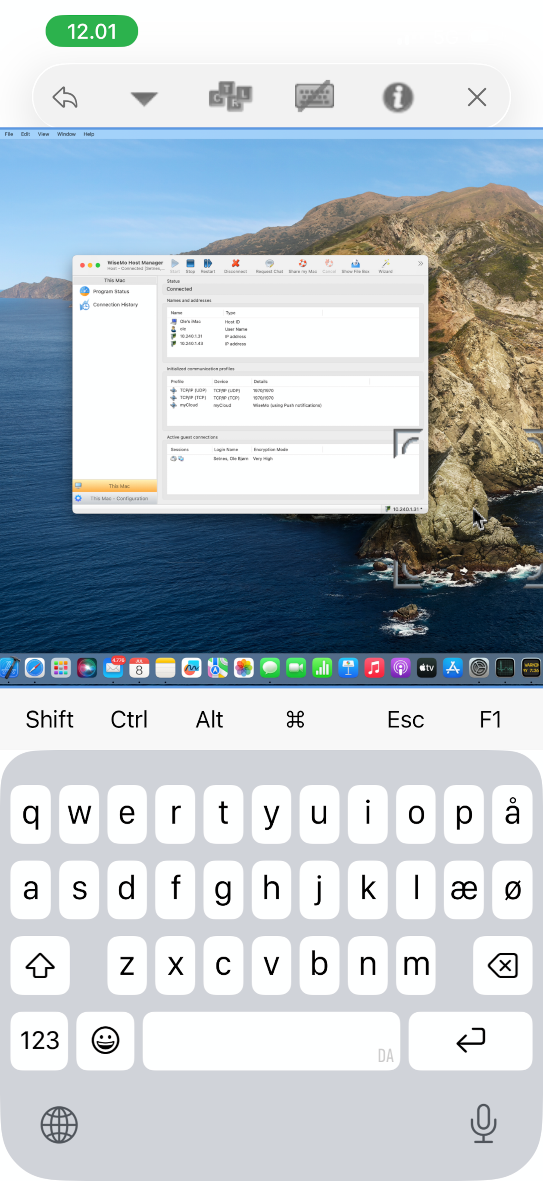The height and width of the screenshot is (1181, 543).
Task: Launch the Wizard tool
Action: point(386,266)
